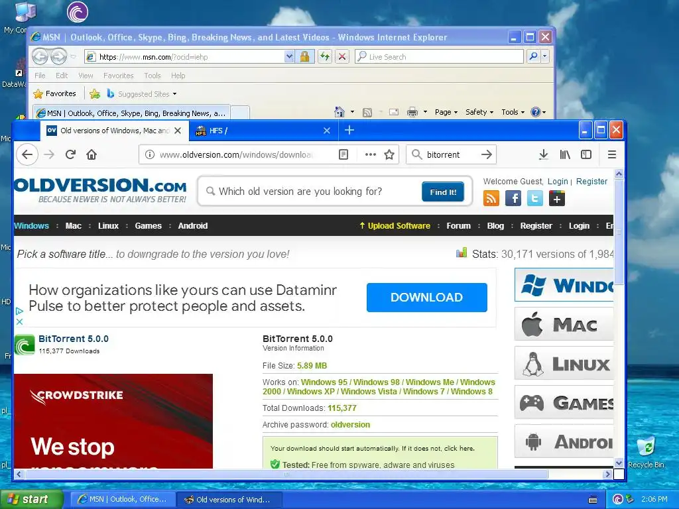Screen dimensions: 679x509
Task: Click the blue DOWNLOAD ad button
Action: tap(426, 298)
